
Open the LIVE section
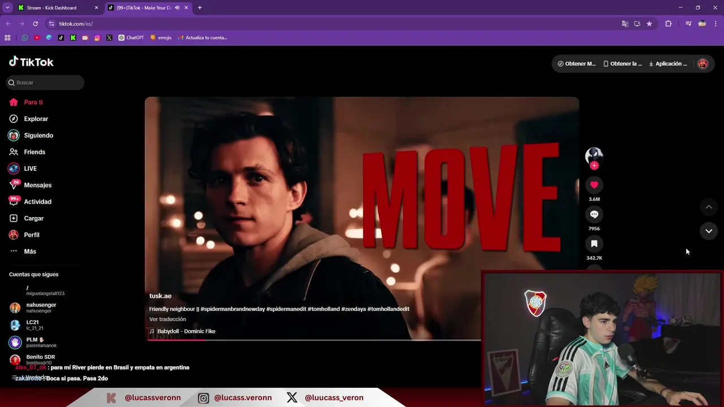click(x=23, y=168)
